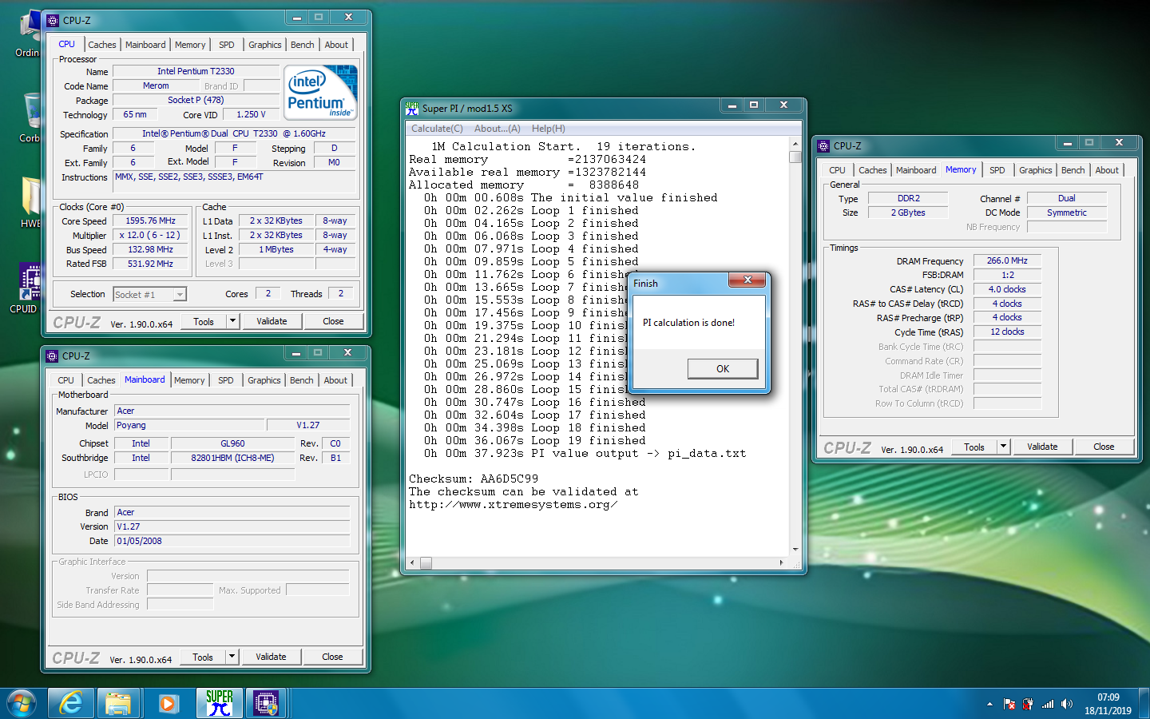Select the Super PI taskbar icon
Screen dimensions: 1150x719
pos(219,704)
